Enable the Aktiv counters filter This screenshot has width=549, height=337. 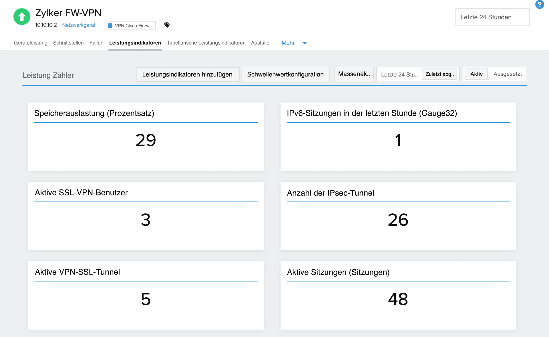(x=476, y=74)
